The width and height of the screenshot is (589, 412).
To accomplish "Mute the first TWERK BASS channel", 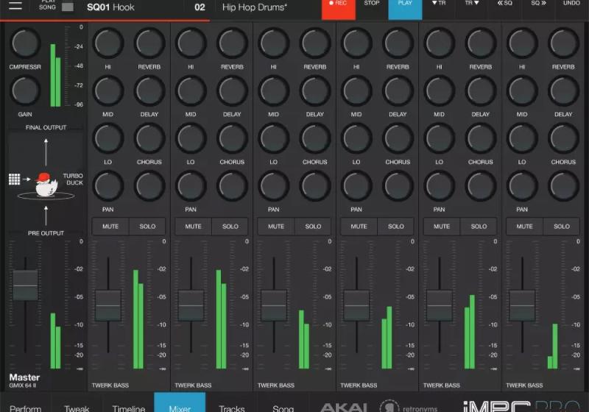I will [110, 227].
